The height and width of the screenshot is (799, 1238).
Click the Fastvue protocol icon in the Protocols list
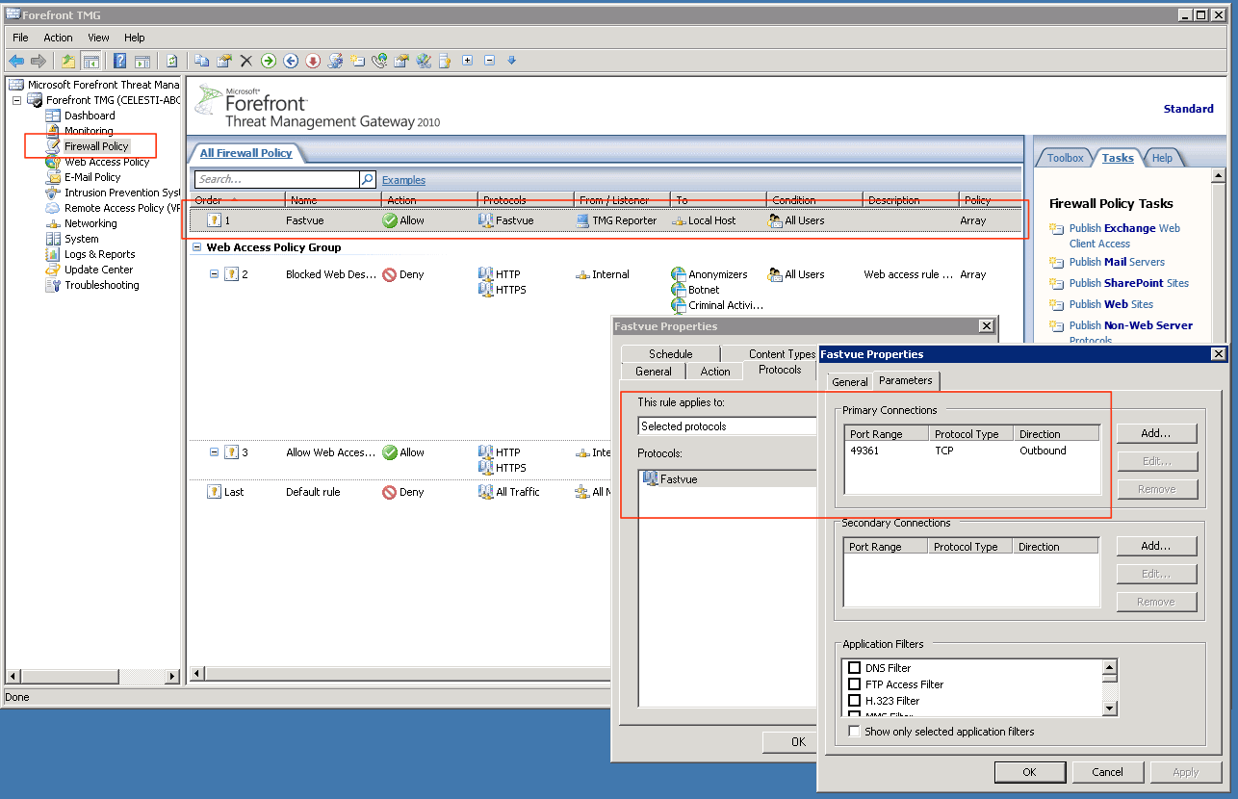(x=650, y=479)
